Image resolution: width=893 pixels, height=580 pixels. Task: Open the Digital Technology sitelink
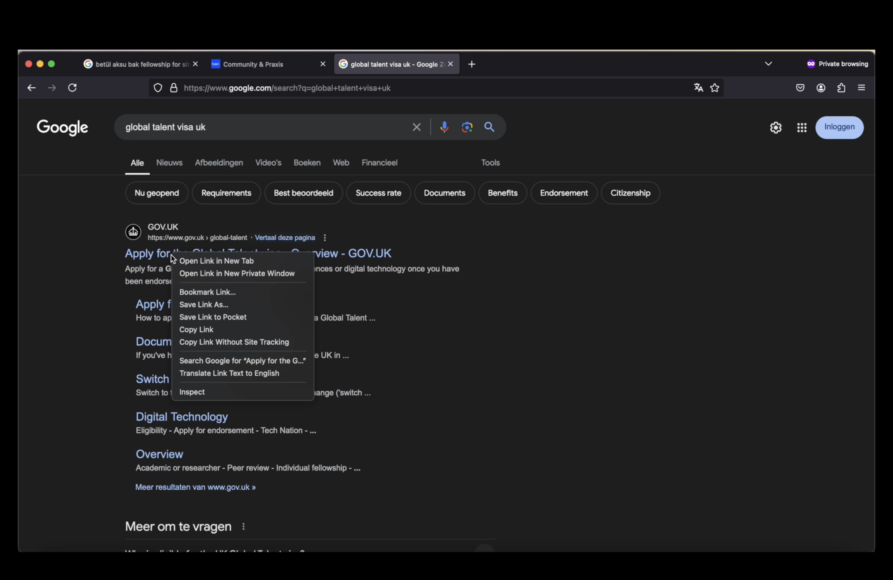182,417
